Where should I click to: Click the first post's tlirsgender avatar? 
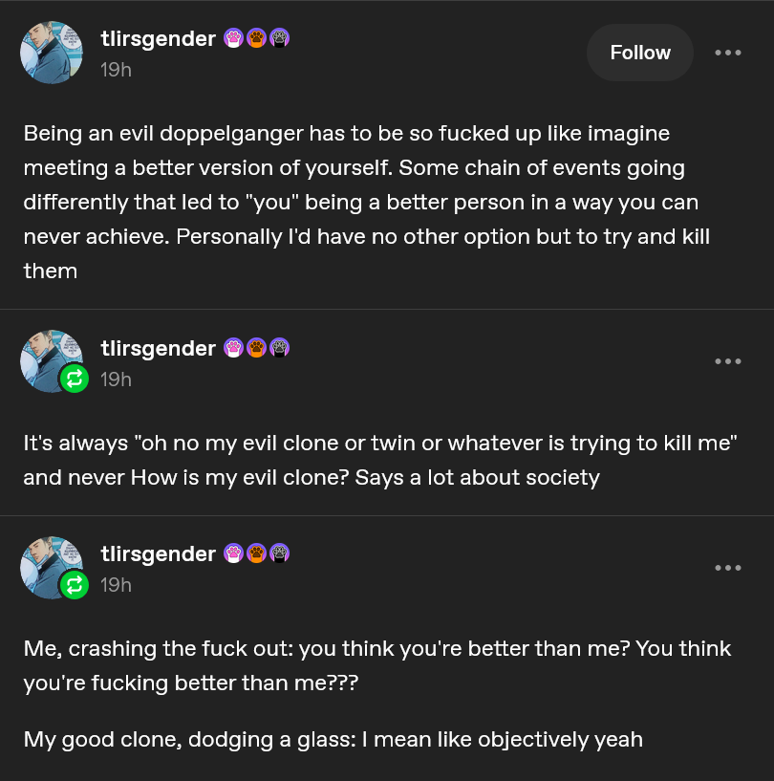click(x=52, y=53)
